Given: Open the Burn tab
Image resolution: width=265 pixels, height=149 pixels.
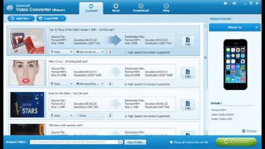Looking at the screenshot, I should 116,8.
